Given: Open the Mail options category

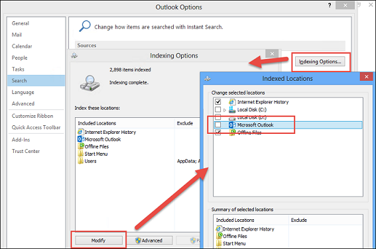Looking at the screenshot, I should pyautogui.click(x=17, y=34).
